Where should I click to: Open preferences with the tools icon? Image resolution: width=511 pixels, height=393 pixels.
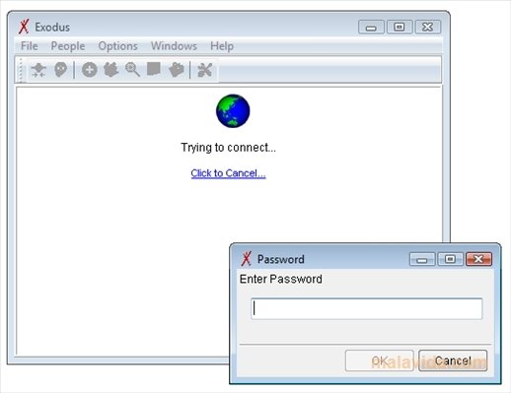click(204, 70)
